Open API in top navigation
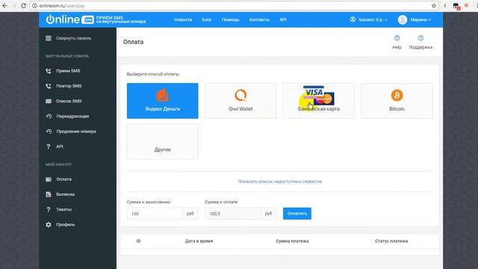478x269 pixels. [x=283, y=19]
